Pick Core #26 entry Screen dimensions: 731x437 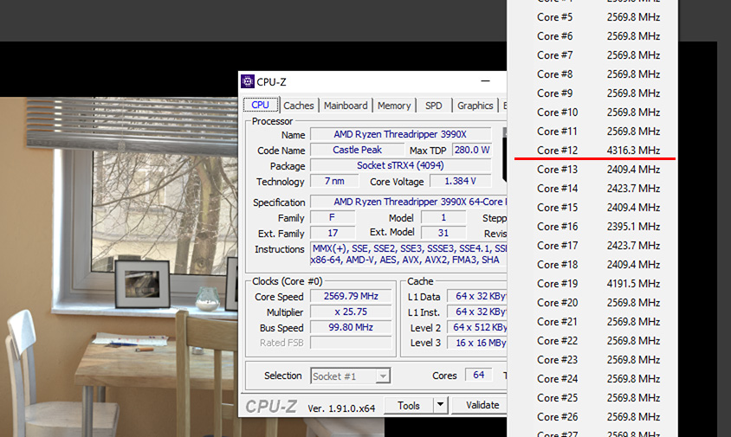point(592,418)
